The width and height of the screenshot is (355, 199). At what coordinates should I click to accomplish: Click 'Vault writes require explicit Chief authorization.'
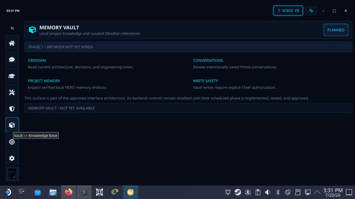235,87
